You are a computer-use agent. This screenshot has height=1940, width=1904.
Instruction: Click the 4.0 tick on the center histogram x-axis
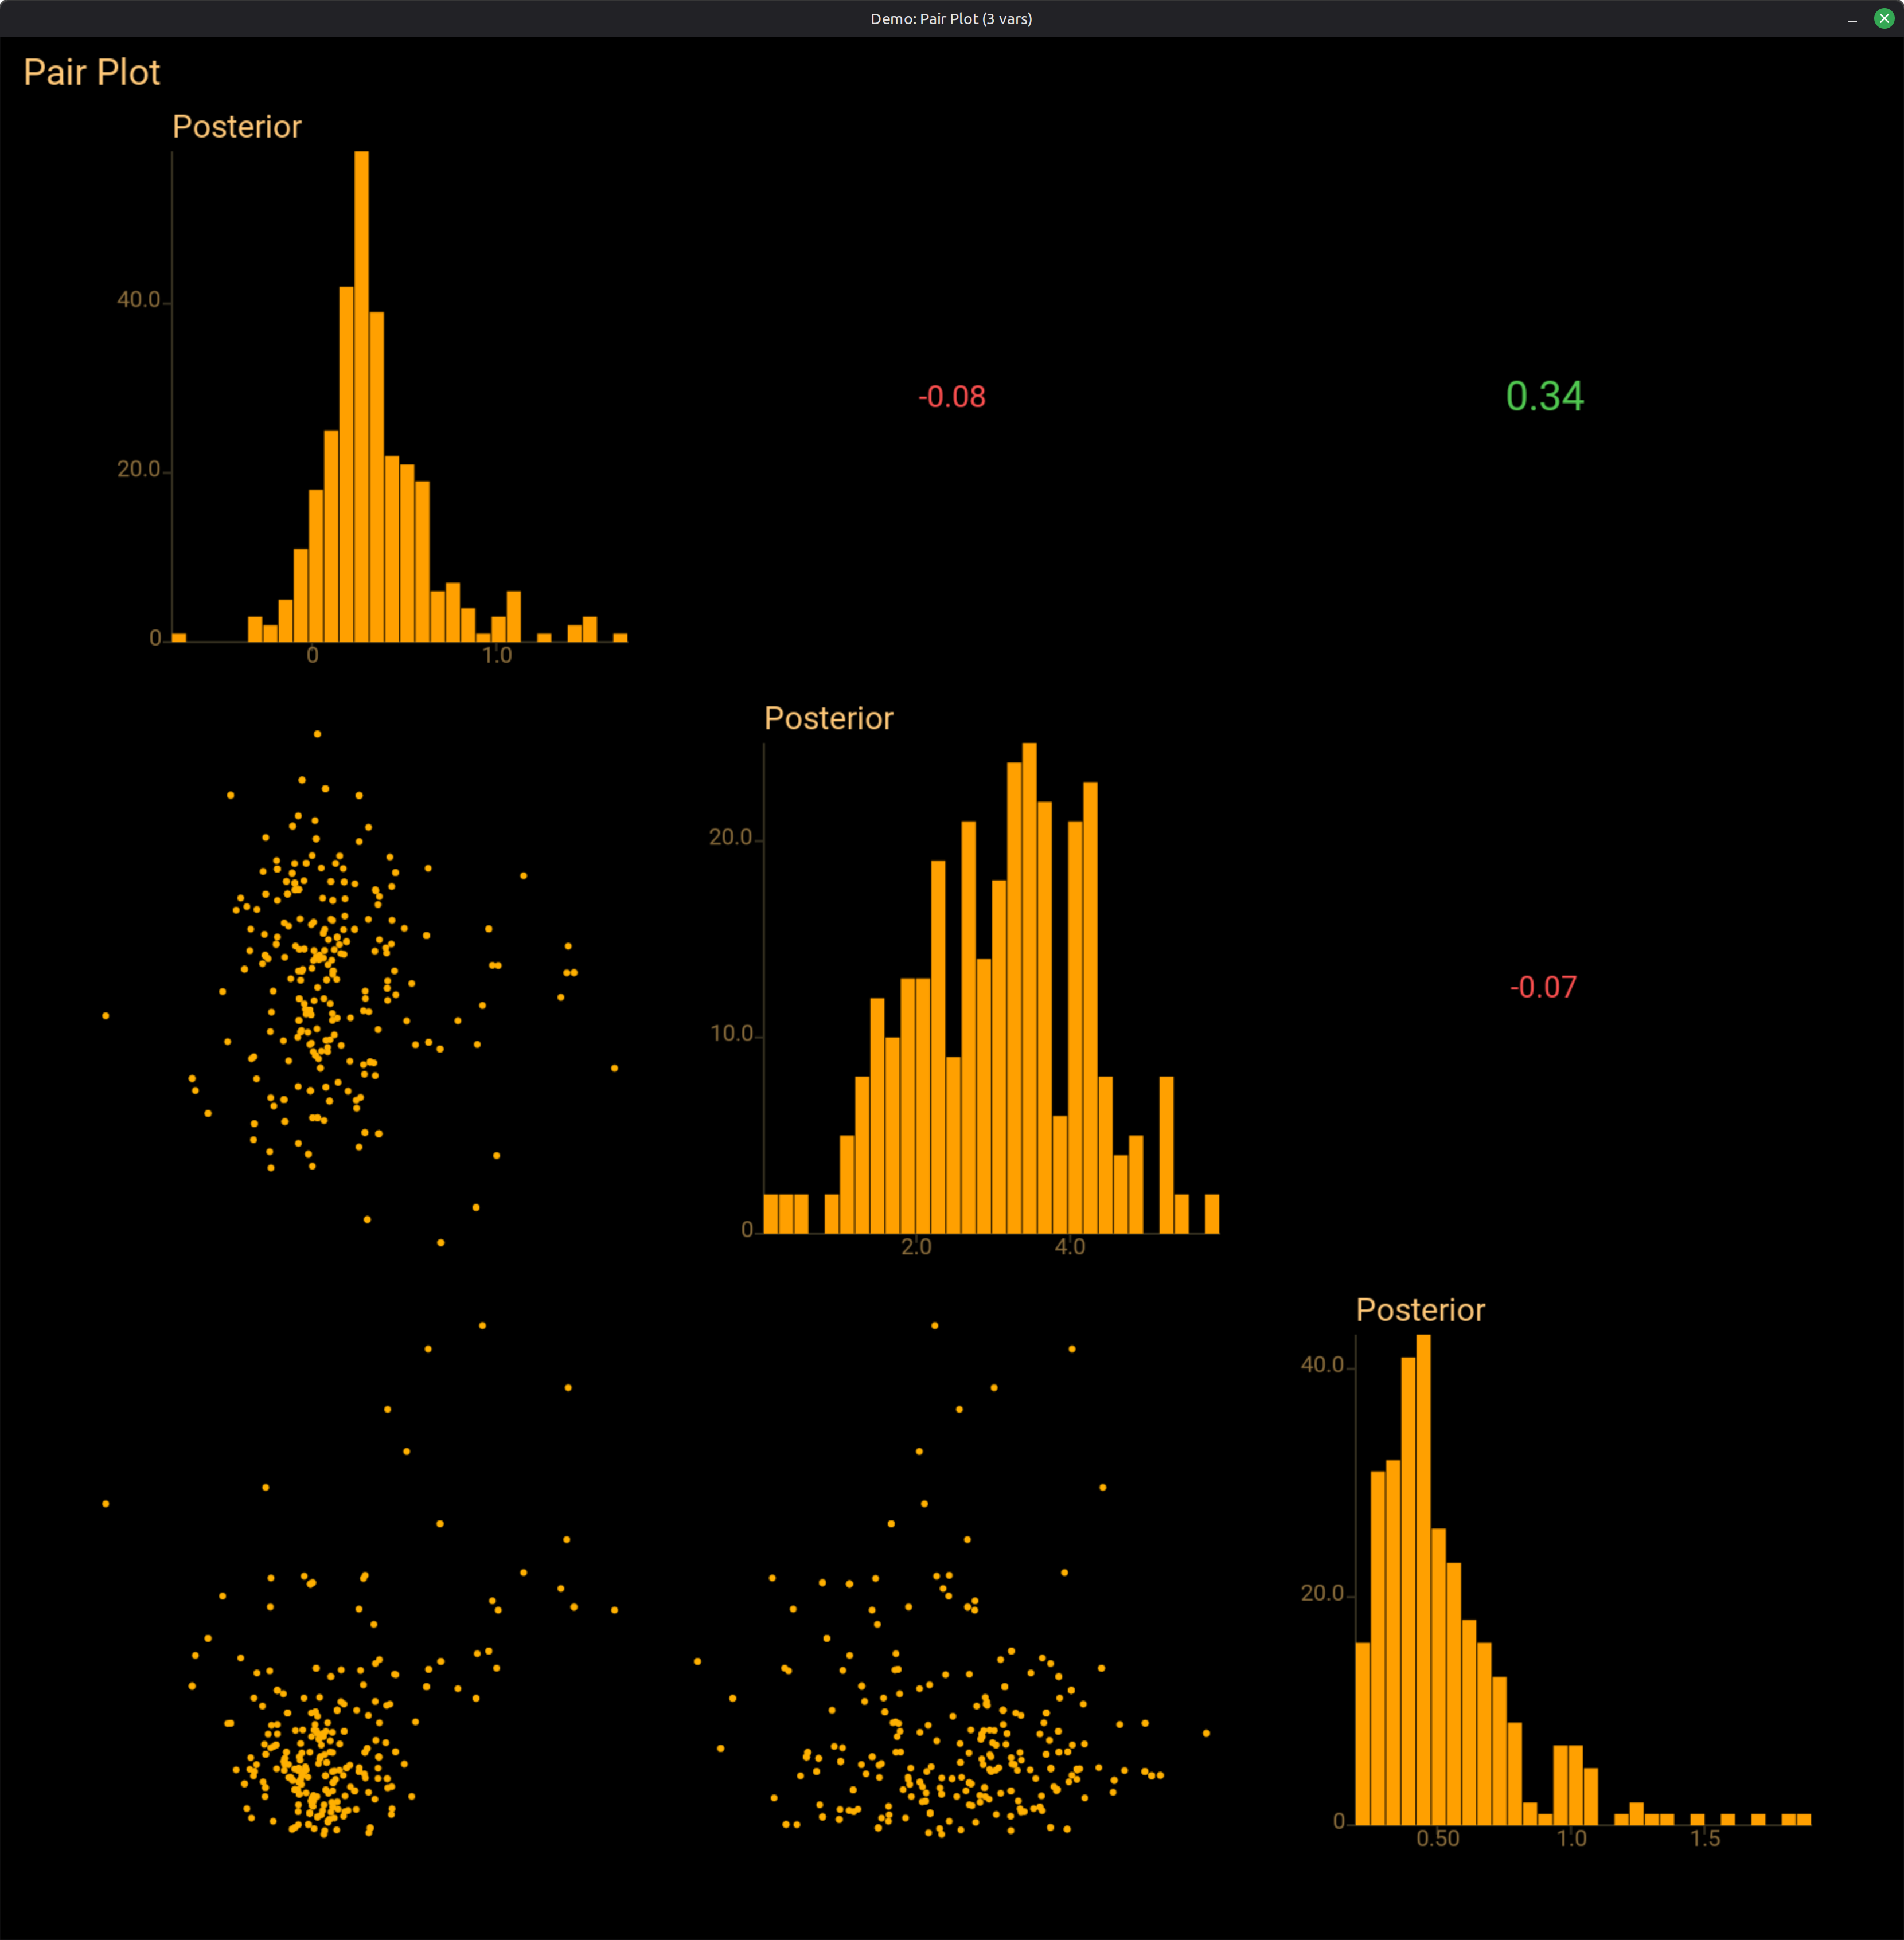(x=1069, y=1246)
